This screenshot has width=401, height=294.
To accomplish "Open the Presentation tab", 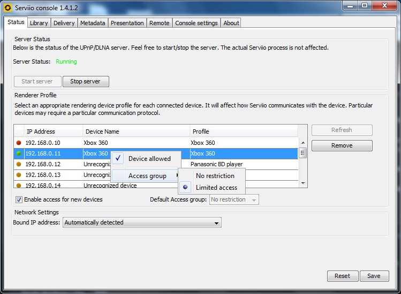I will [127, 23].
